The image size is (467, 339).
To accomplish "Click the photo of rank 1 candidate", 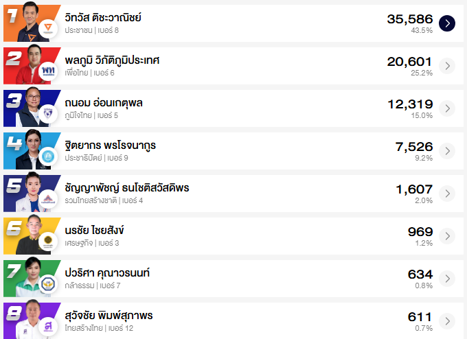I will 30,22.
